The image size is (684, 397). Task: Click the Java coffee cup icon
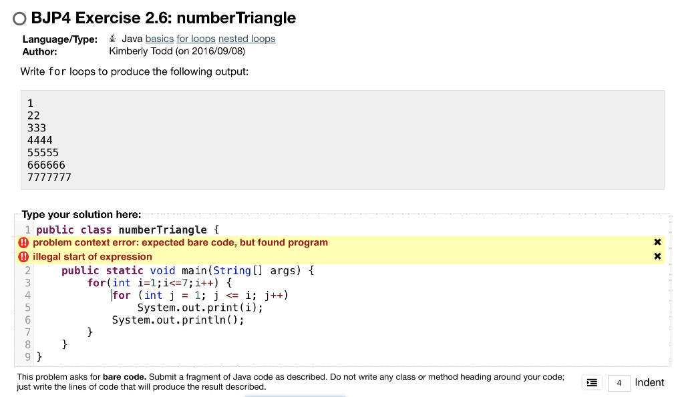point(111,38)
